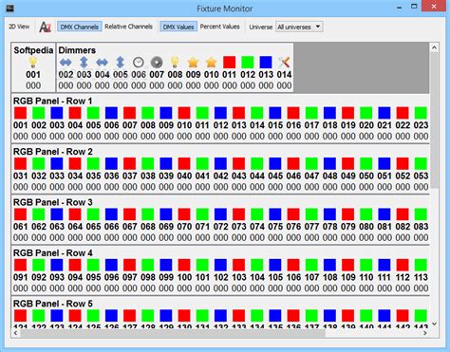The width and height of the screenshot is (450, 352).
Task: Click channel number 053 in Row 2
Action: click(x=421, y=176)
